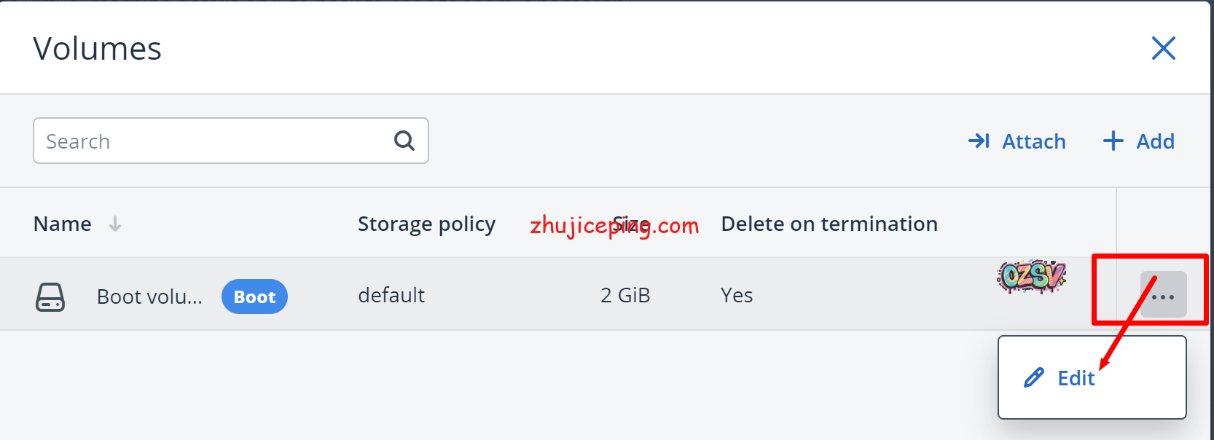Click the default storage policy cell

click(x=391, y=295)
